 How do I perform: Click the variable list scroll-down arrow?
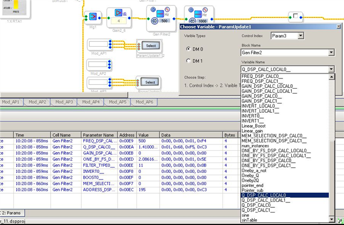coord(332,219)
